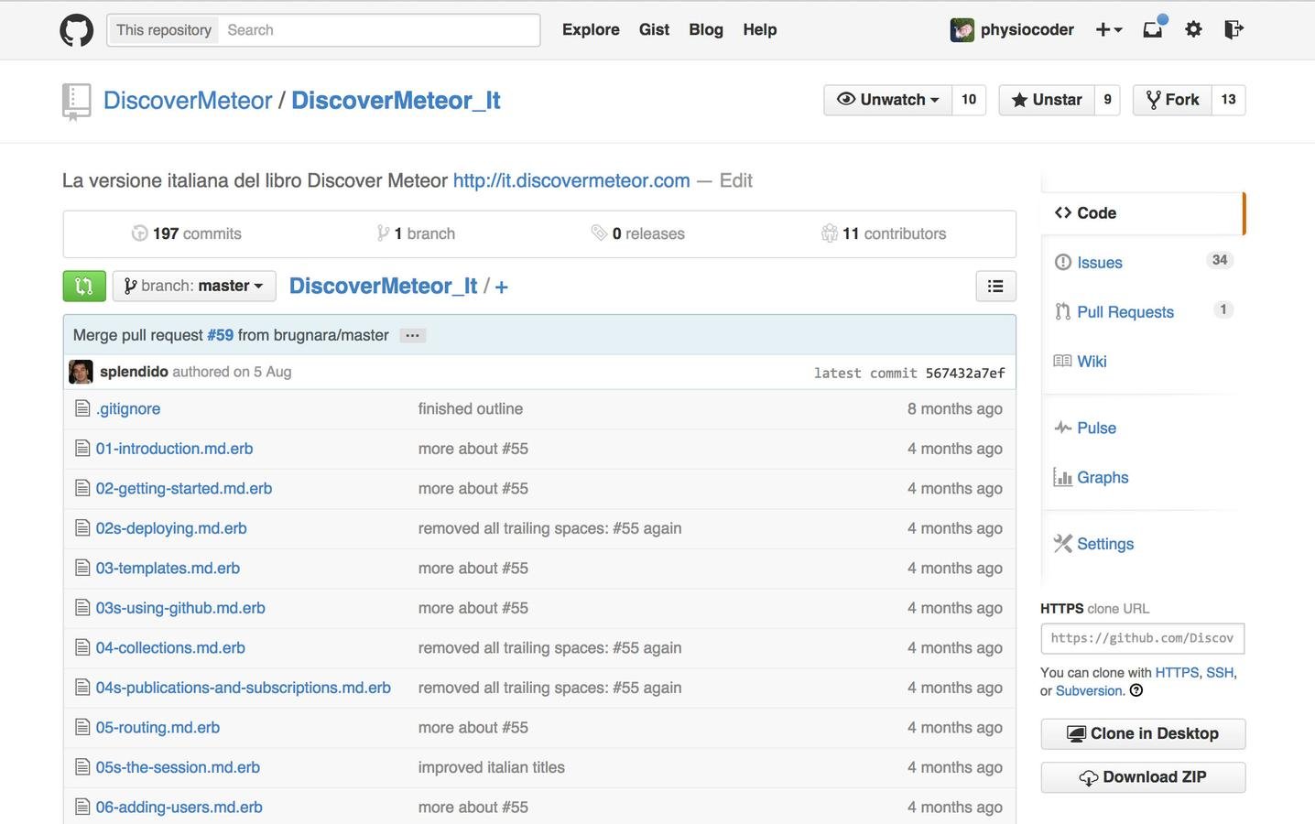1315x824 pixels.
Task: Open 05-routing.md.erb file
Action: click(158, 728)
